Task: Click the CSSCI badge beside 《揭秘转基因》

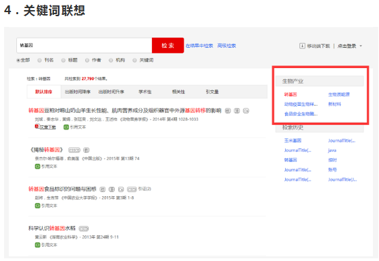Action: (x=74, y=150)
